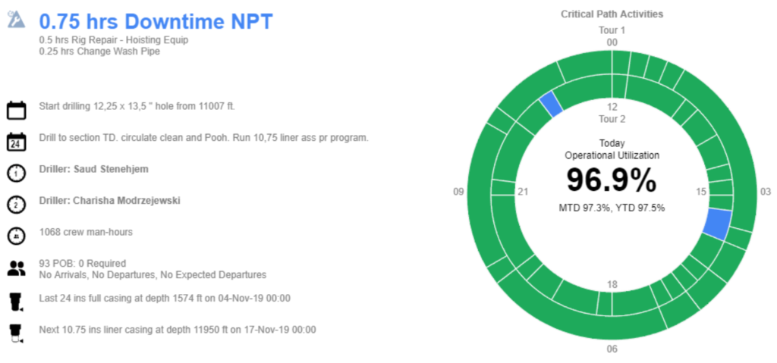Click 'Driller: Saud Stenehjem'
Viewport: 777px width, 363px height.
pyautogui.click(x=93, y=169)
